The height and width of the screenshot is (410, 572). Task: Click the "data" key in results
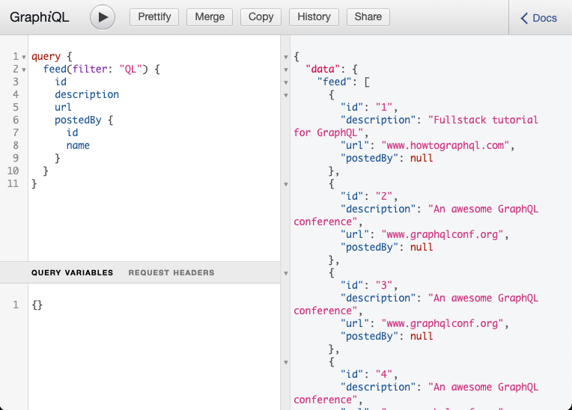pyautogui.click(x=323, y=69)
